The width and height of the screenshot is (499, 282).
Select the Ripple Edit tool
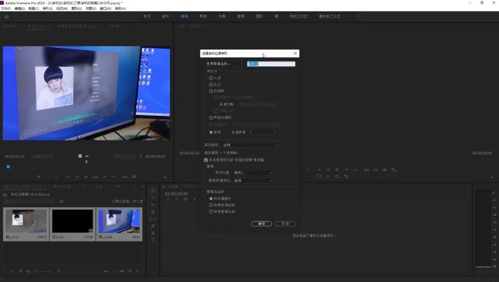click(153, 205)
